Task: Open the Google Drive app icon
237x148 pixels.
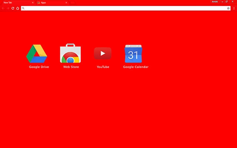Action: point(37,54)
